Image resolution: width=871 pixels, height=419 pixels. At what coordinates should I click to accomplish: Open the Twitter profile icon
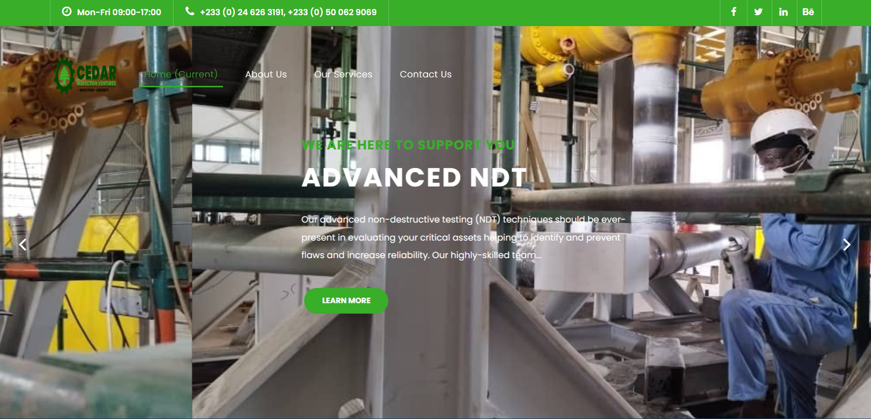tap(758, 12)
